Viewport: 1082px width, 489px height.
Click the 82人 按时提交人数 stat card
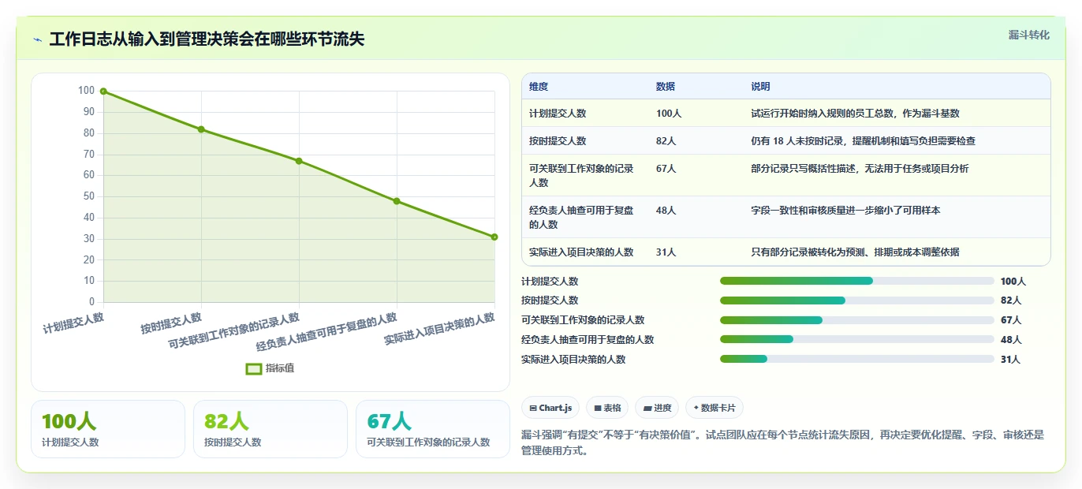click(x=270, y=429)
